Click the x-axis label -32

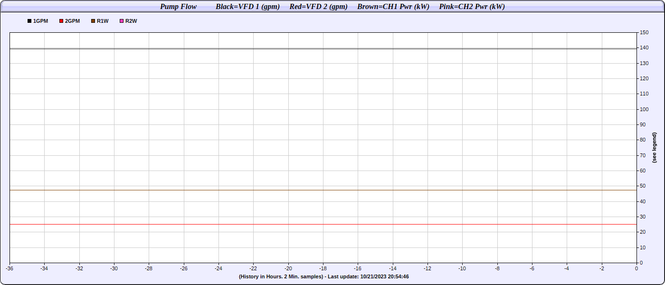pyautogui.click(x=79, y=268)
